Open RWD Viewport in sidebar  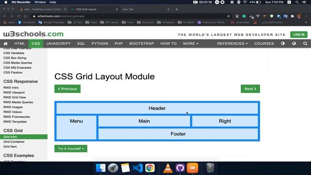(14, 92)
